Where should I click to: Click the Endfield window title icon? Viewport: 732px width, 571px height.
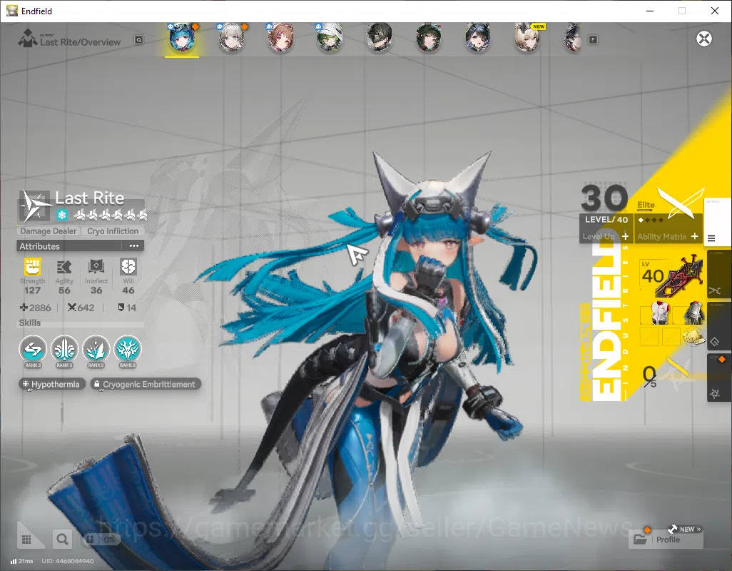pos(11,11)
